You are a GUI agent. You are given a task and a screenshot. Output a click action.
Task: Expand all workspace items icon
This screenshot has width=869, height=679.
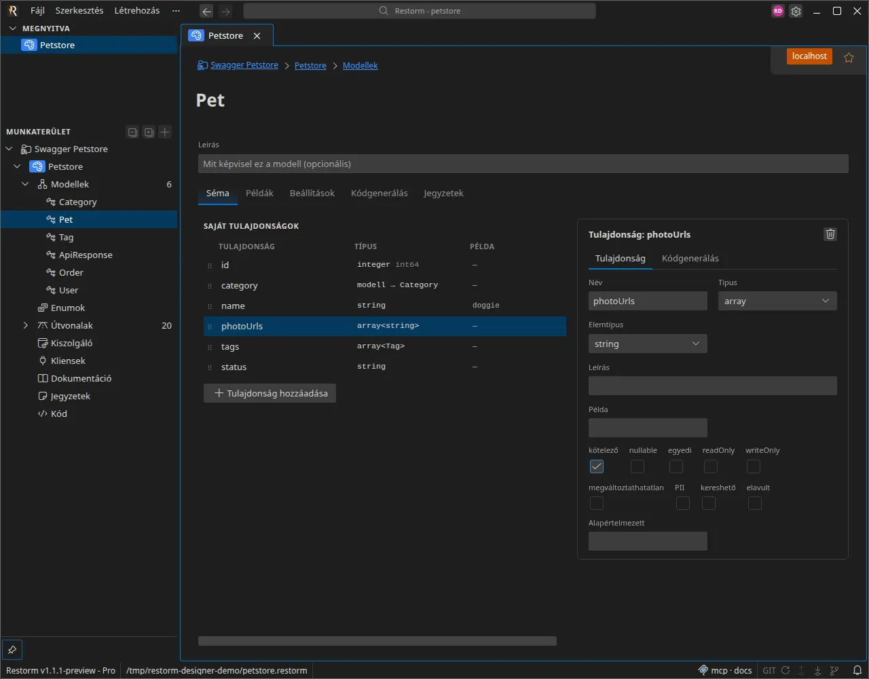149,132
